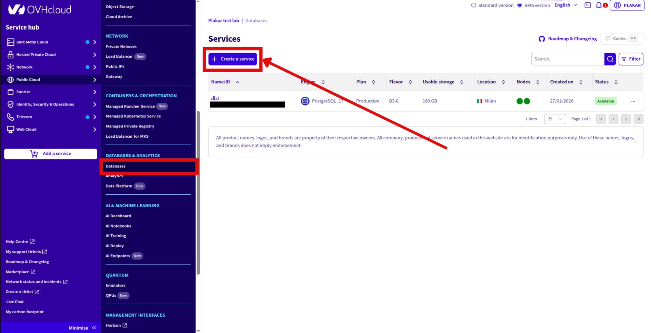
Task: Open the Bare Metal Cloud server icon
Action: point(11,42)
